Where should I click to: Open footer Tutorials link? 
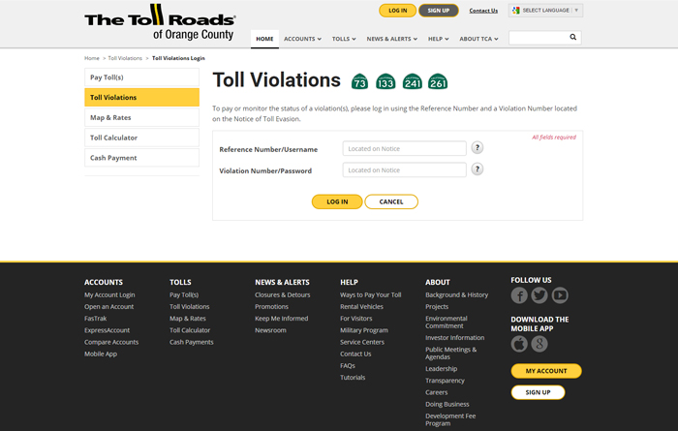(353, 378)
